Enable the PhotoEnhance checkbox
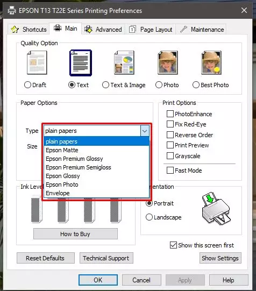Viewport: 256px width, 291px height. [170, 114]
